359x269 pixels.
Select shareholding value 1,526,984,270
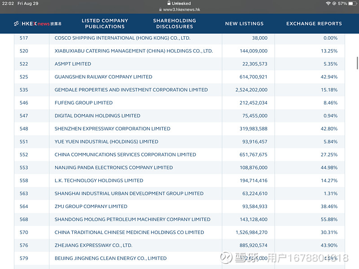click(x=251, y=232)
